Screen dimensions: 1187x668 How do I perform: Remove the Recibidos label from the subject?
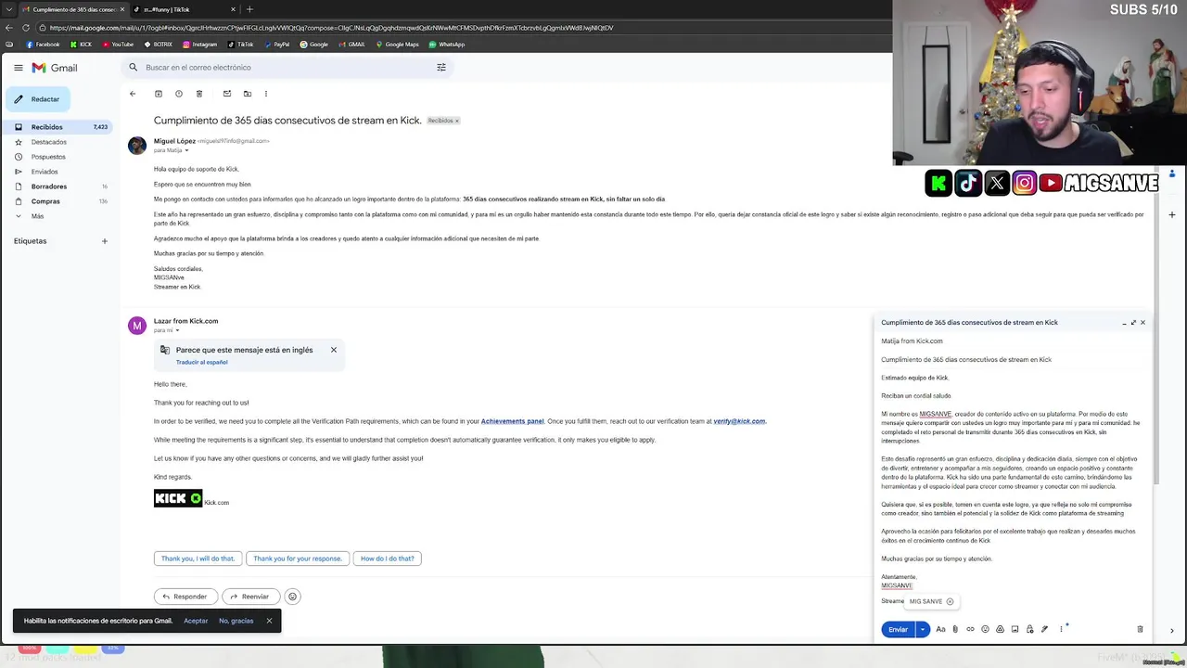coord(457,121)
